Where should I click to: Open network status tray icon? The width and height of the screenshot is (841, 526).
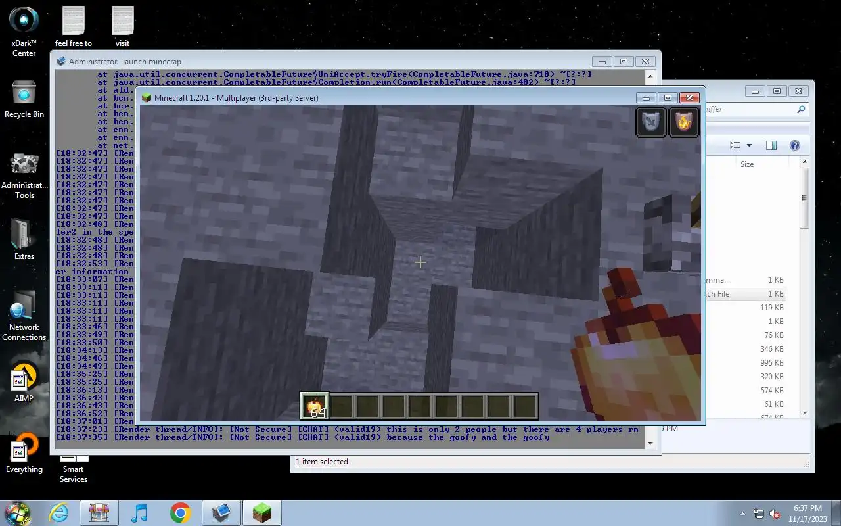coord(759,514)
